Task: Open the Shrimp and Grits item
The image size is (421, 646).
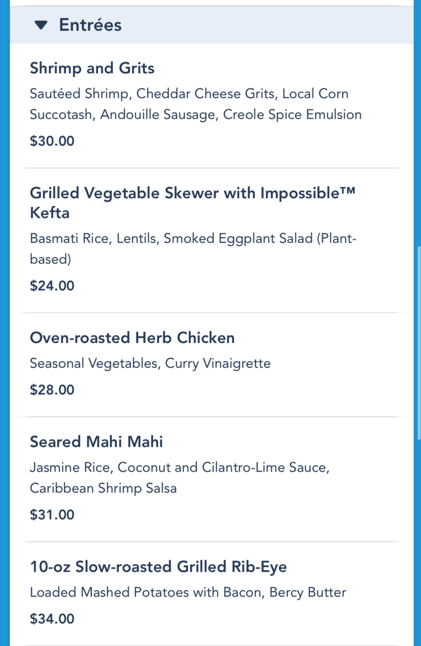Action: 92,68
